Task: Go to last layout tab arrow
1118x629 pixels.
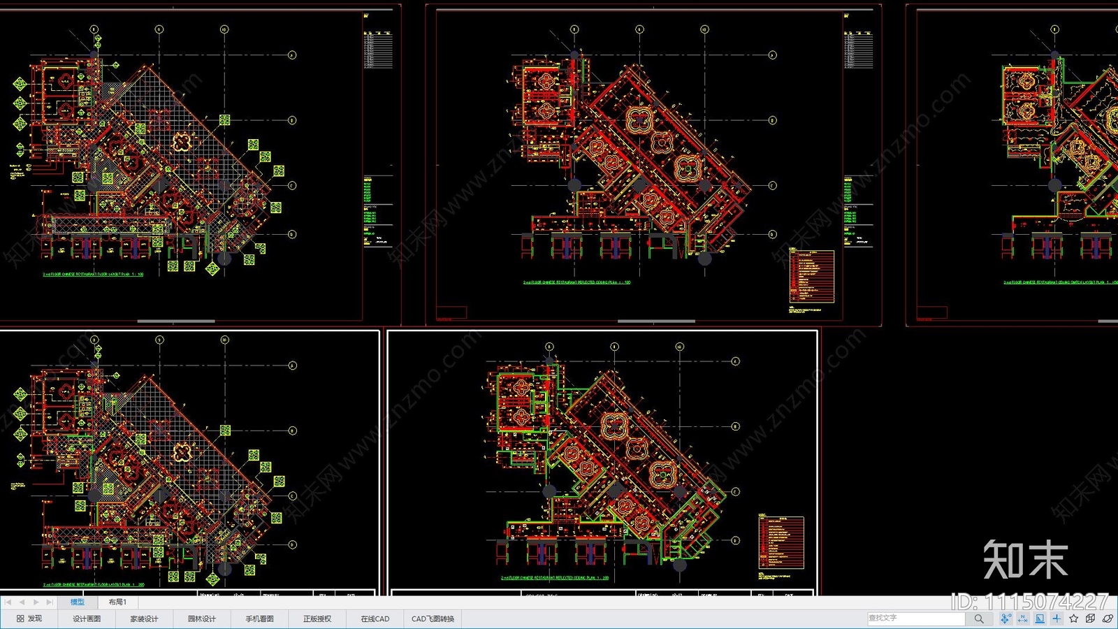Action: pyautogui.click(x=49, y=602)
